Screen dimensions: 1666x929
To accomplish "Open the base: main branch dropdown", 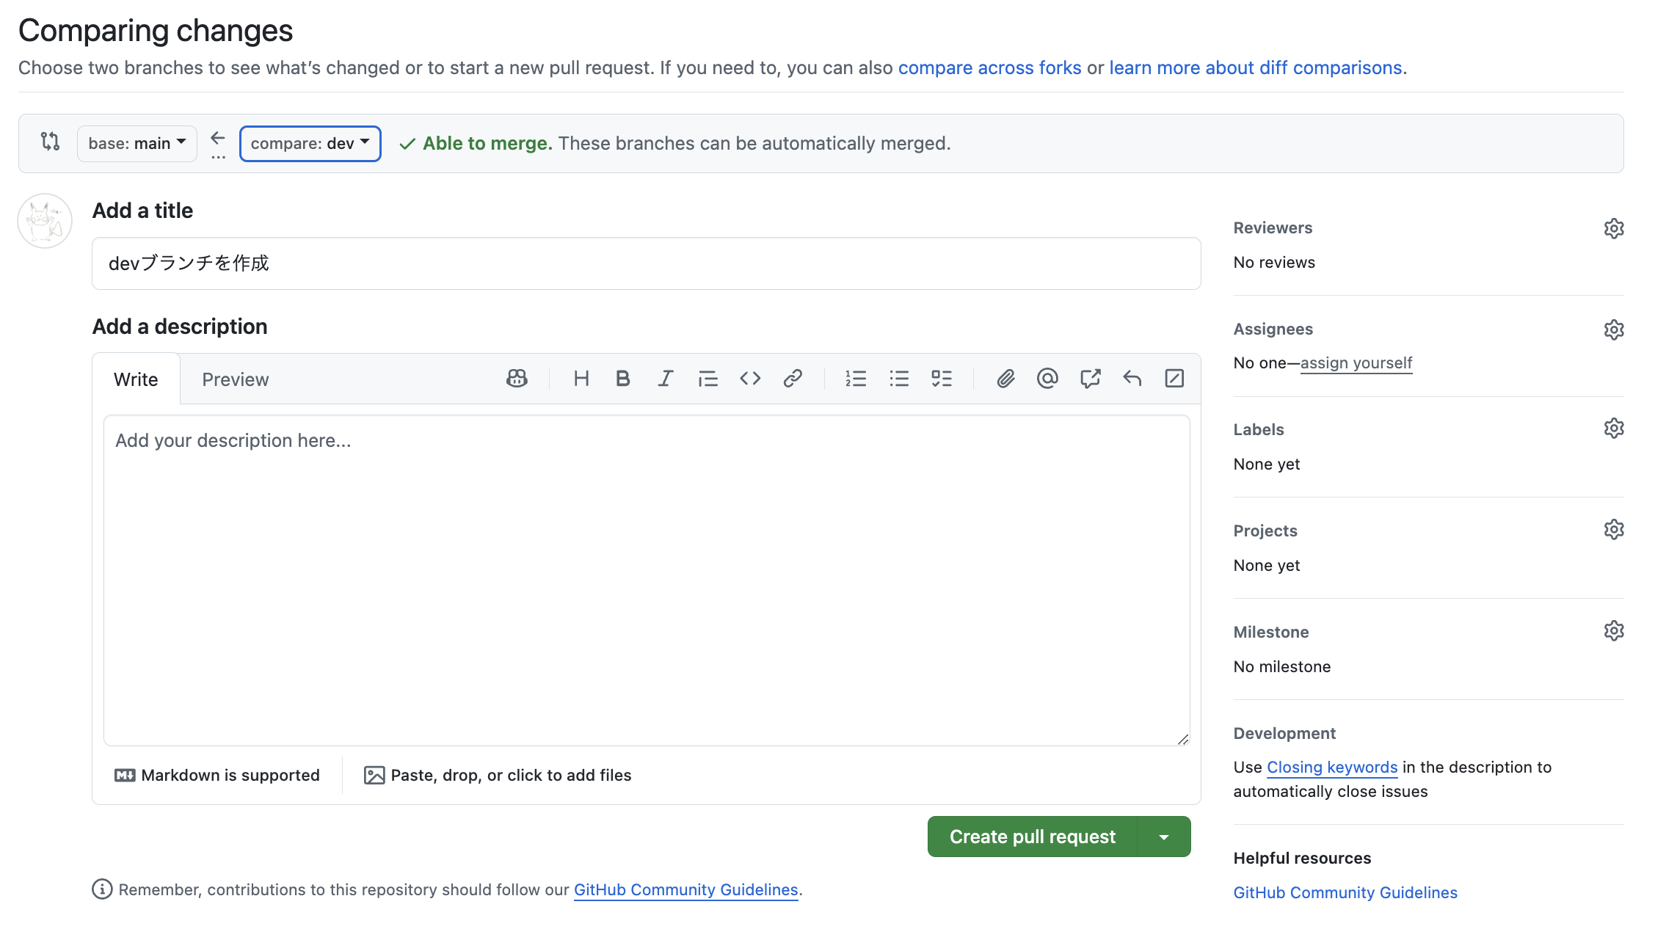I will click(x=137, y=144).
